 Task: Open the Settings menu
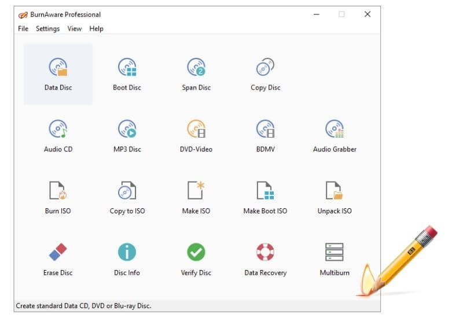(47, 29)
